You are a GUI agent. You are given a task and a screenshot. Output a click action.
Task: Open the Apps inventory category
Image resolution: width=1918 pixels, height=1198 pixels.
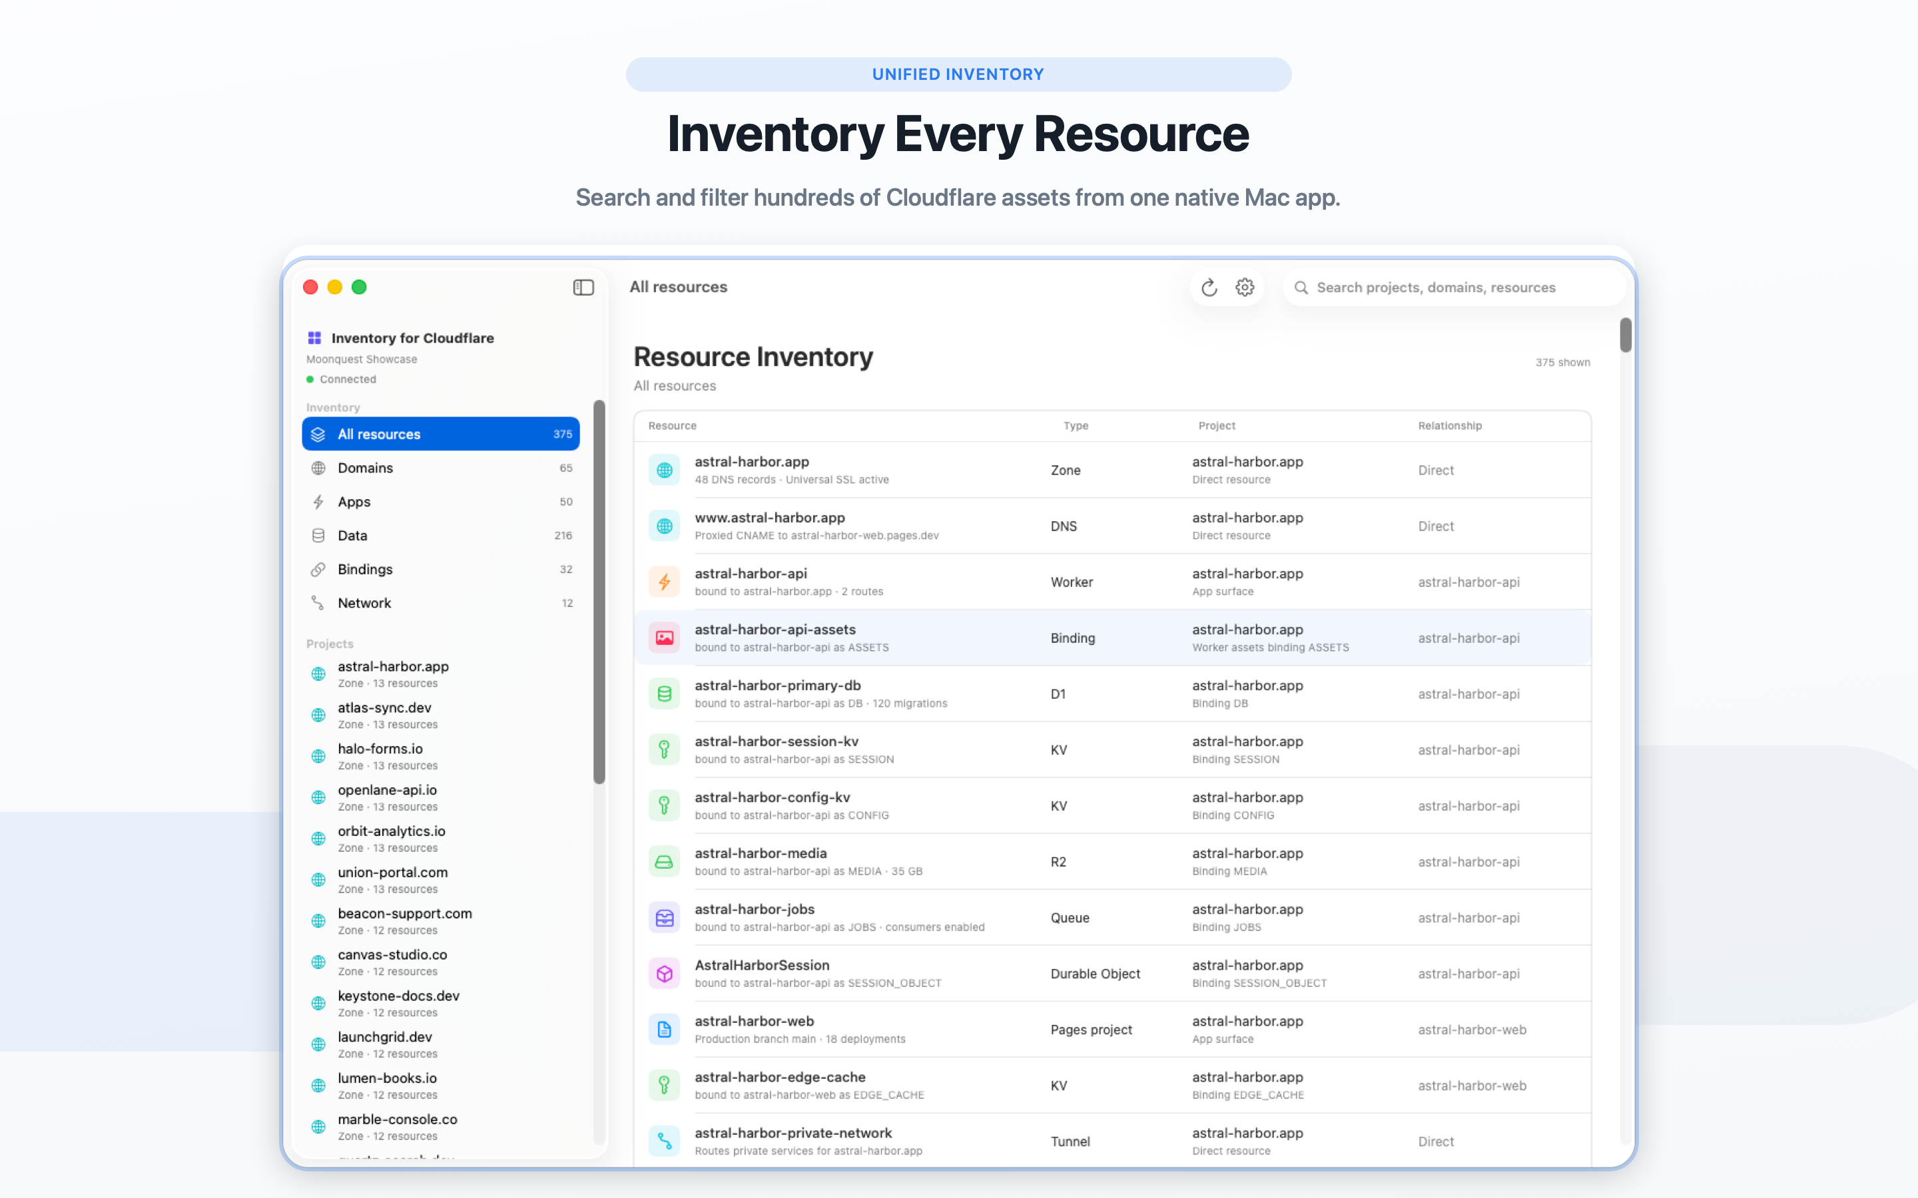(x=441, y=502)
